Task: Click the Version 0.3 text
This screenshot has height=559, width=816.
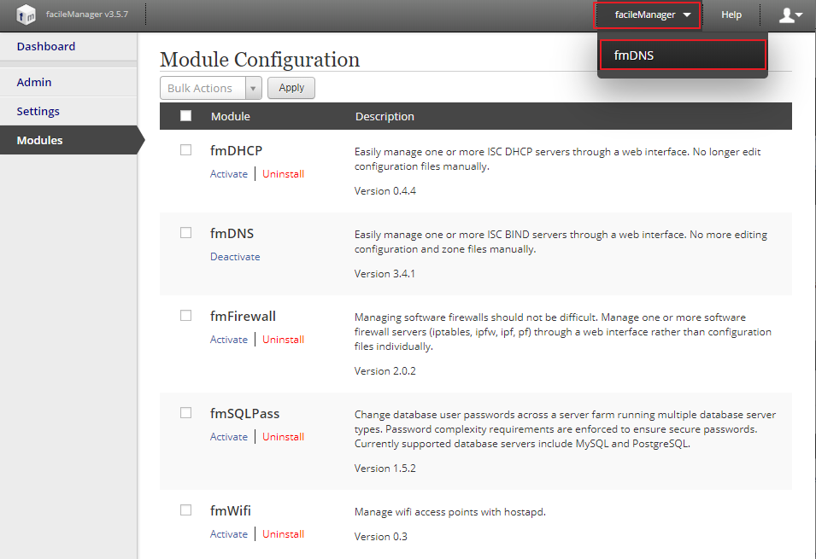Action: point(381,536)
